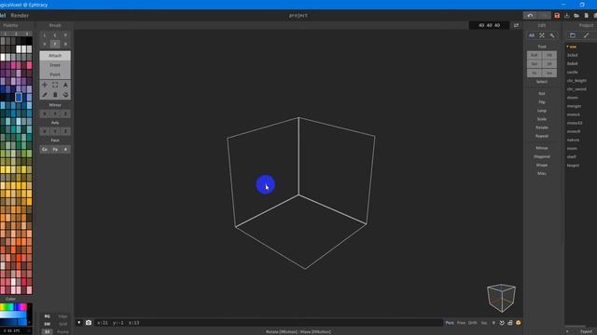Toggle Axis Y lock
The height and width of the screenshot is (335, 597).
[x=55, y=131]
